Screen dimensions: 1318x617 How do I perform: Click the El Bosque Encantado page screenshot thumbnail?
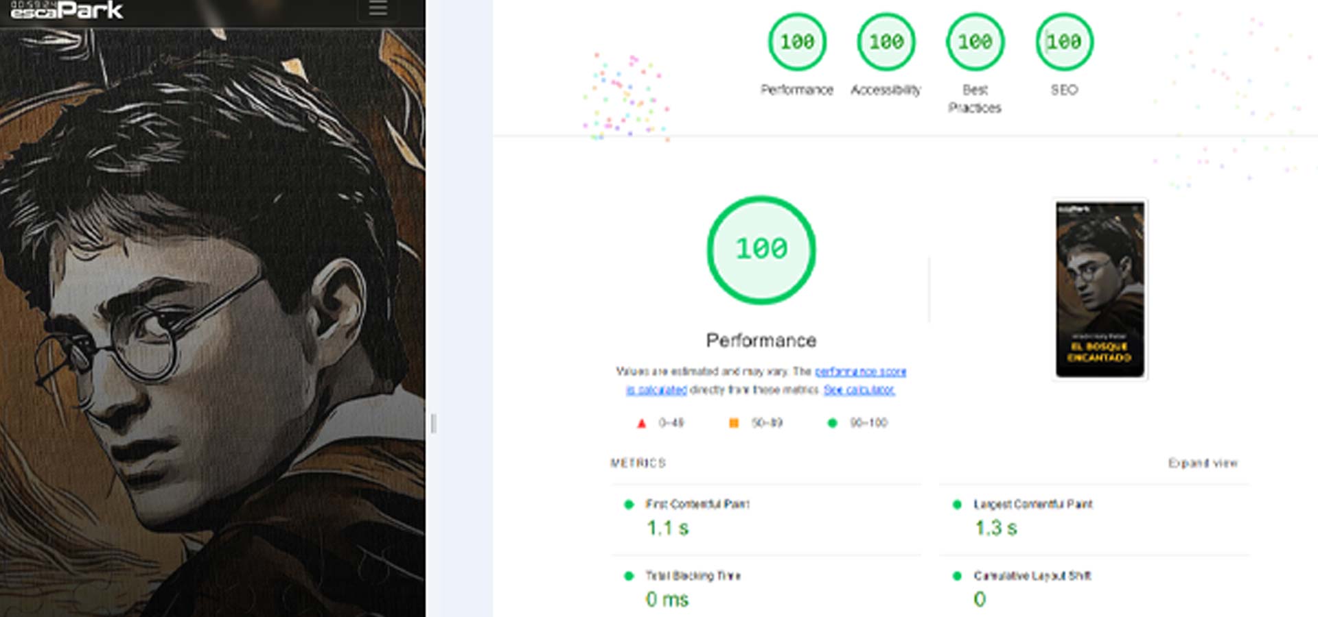point(1100,289)
